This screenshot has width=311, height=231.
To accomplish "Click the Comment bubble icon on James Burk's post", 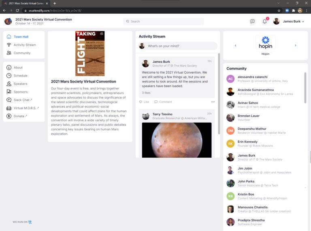I will pyautogui.click(x=156, y=102).
